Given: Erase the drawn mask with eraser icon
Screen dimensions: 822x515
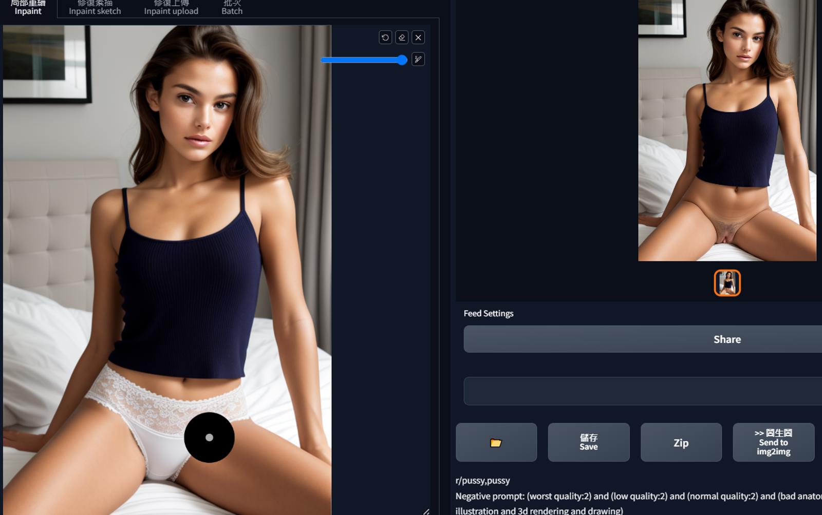Looking at the screenshot, I should point(402,37).
